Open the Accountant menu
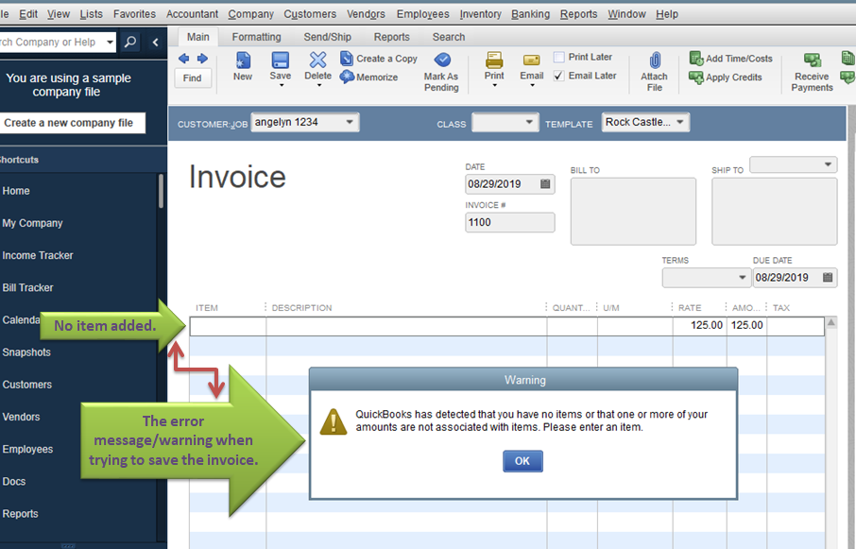 pos(192,14)
